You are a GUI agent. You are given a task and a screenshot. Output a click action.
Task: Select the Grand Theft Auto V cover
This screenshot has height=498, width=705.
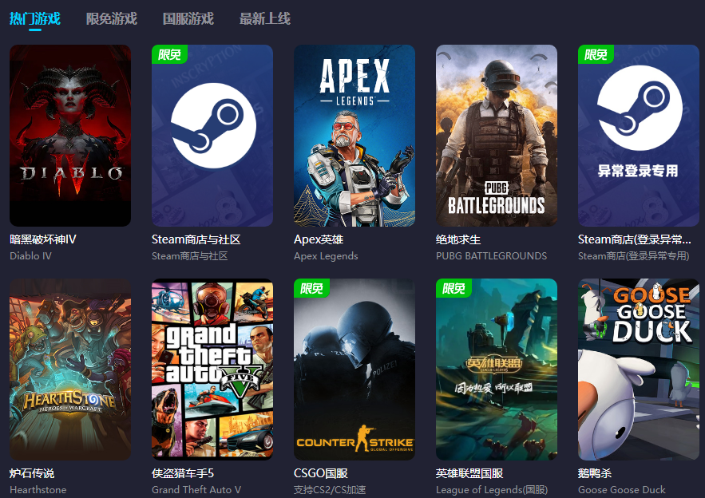[x=212, y=370]
